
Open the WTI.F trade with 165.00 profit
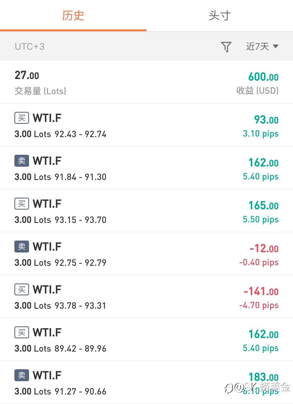click(146, 211)
